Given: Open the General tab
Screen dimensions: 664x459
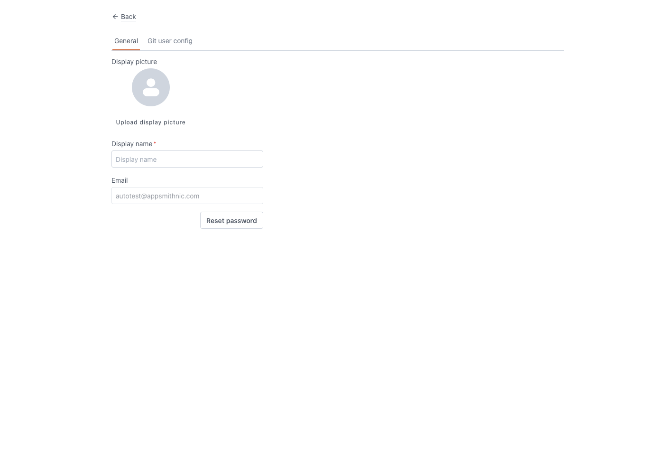Looking at the screenshot, I should (126, 41).
